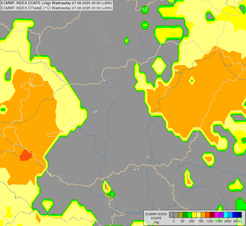
Task: Click the navy legend swatch
Action: pyautogui.click(x=239, y=215)
